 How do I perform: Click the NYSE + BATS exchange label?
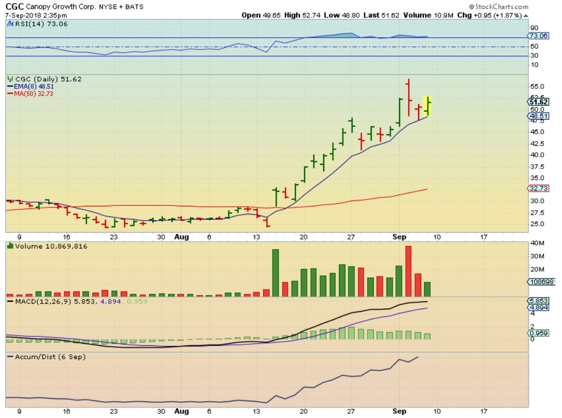click(x=121, y=6)
